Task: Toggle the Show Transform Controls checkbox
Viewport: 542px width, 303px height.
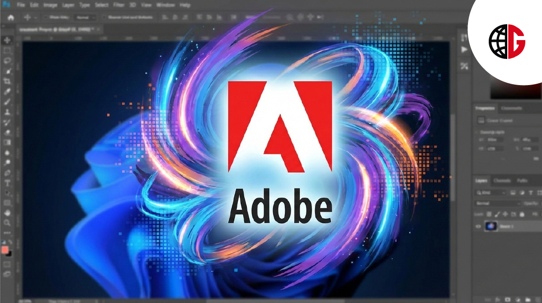Action: (x=104, y=18)
